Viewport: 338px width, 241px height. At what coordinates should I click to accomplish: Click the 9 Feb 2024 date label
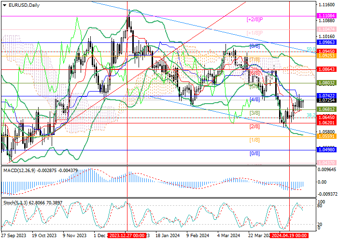coord(198,236)
